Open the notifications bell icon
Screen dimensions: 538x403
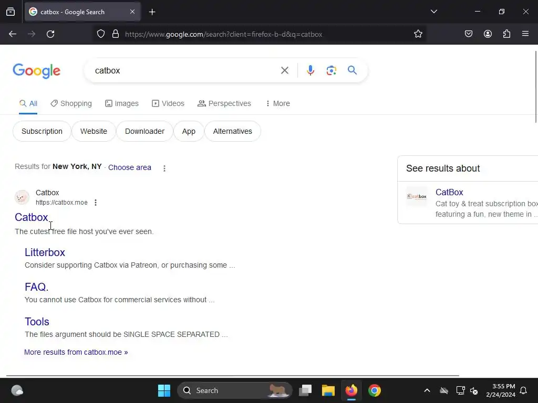523,390
